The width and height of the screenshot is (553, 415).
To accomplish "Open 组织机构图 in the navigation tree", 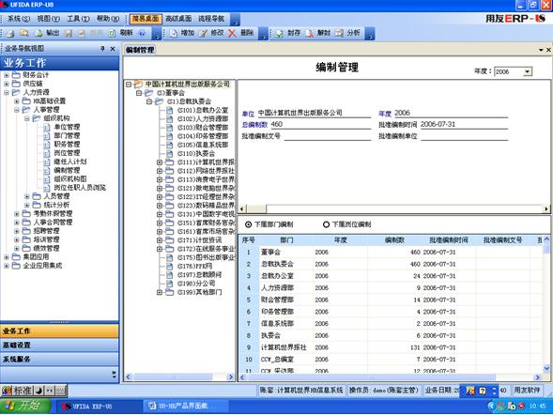I will (69, 178).
